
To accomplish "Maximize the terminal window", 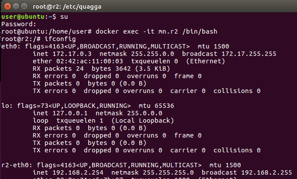I will coord(24,7).
